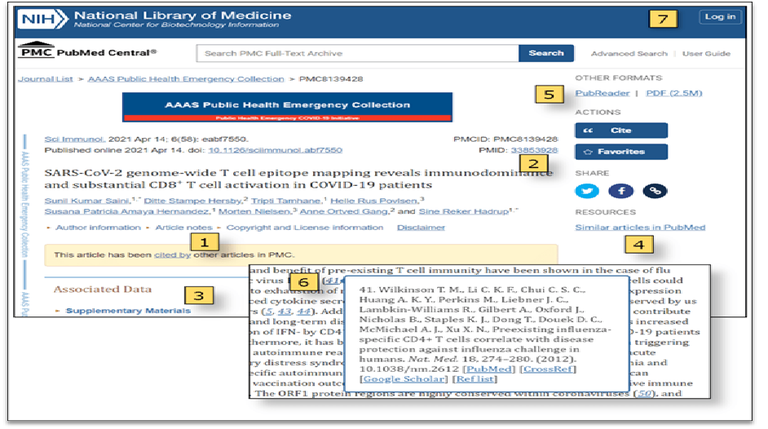The width and height of the screenshot is (768, 429).
Task: Open the PubMed link in reference 41 popup
Action: click(x=489, y=369)
